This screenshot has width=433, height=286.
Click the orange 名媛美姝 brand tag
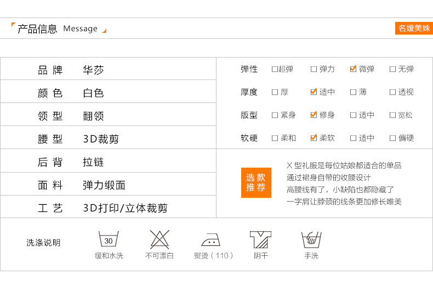(414, 28)
